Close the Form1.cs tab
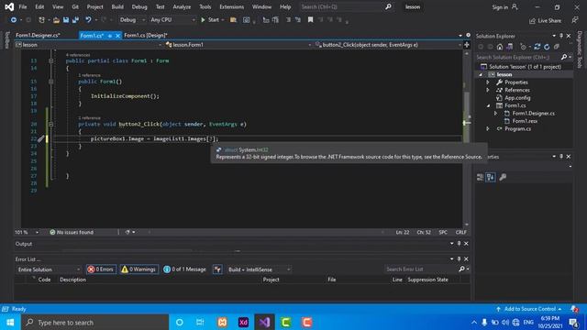587x330 pixels. coord(117,36)
